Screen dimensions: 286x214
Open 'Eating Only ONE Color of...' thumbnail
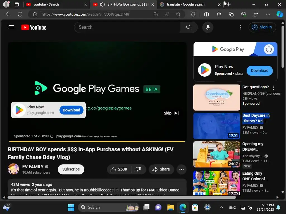click(x=216, y=183)
